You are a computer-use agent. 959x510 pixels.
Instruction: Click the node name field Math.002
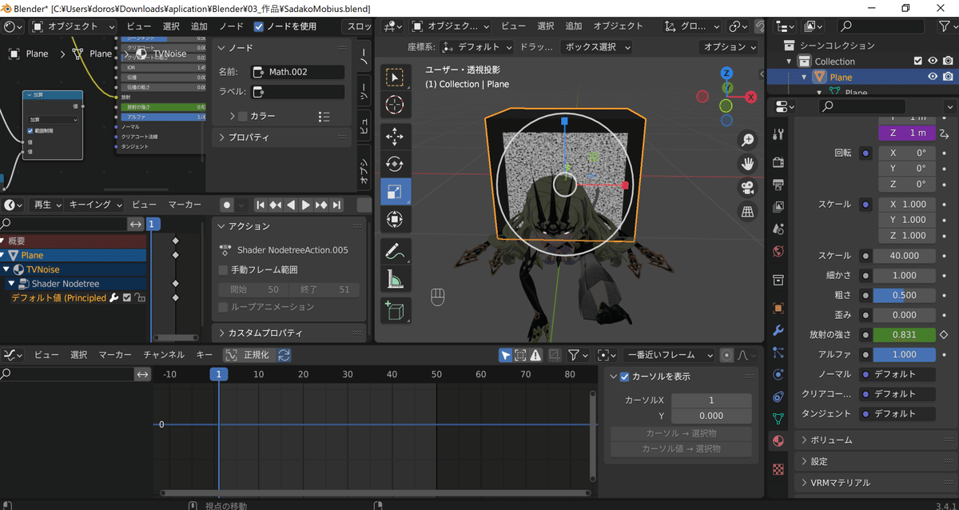click(x=298, y=72)
